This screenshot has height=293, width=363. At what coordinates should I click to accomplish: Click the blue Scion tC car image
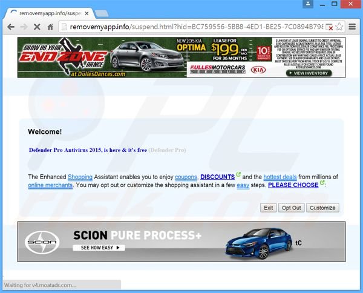tap(259, 243)
